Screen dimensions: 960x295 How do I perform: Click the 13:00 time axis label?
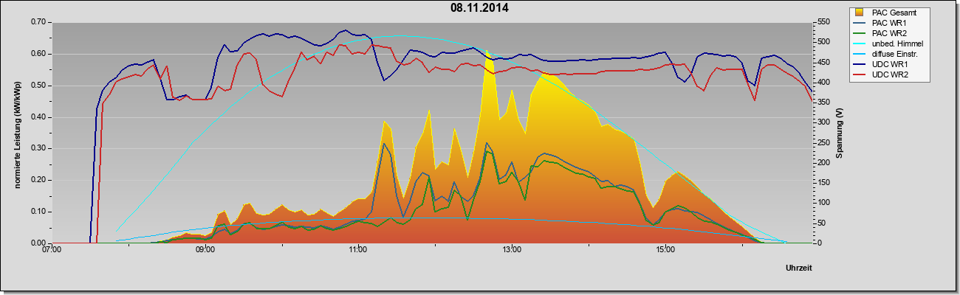coord(512,251)
